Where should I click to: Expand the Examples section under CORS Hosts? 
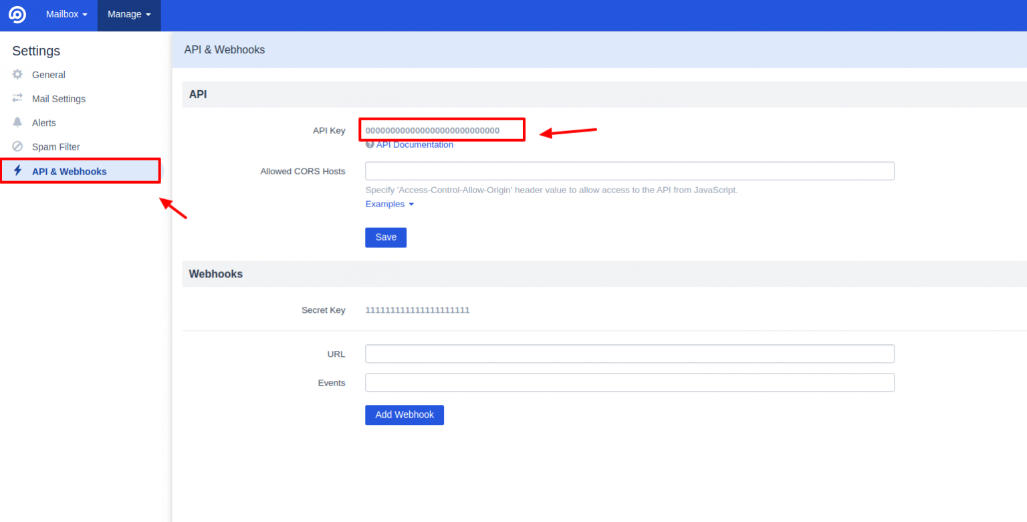[x=389, y=204]
